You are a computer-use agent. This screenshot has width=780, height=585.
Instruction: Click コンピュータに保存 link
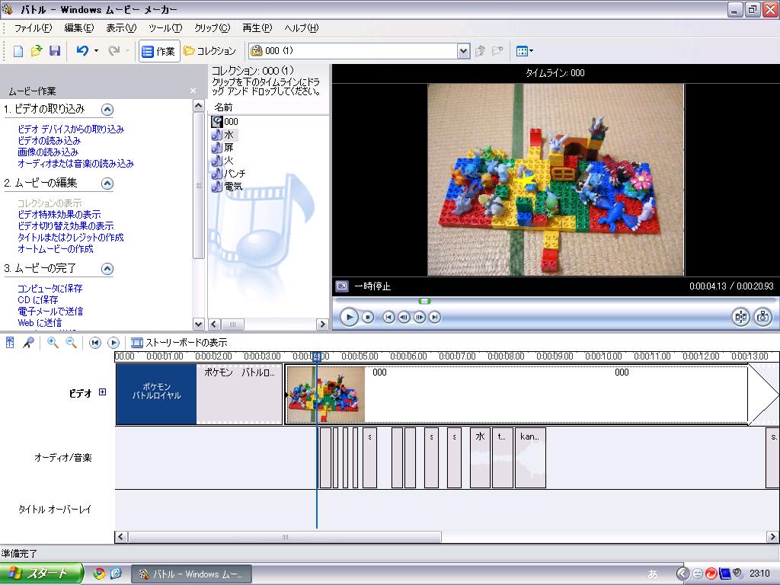pyautogui.click(x=50, y=289)
